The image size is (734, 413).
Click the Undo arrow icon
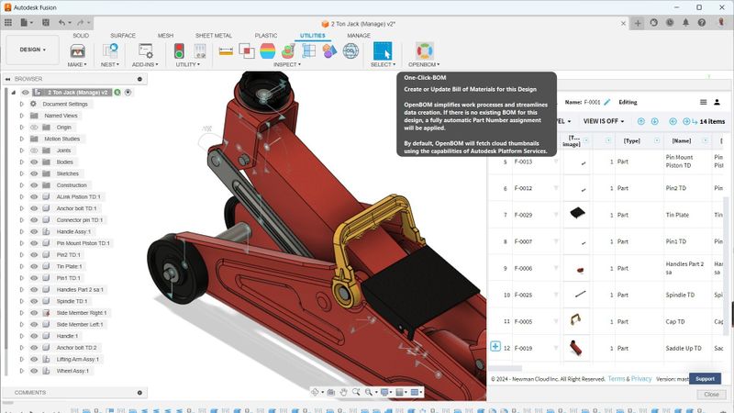pyautogui.click(x=61, y=22)
